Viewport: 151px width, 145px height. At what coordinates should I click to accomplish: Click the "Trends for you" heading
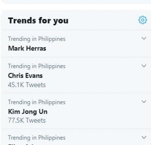38,20
